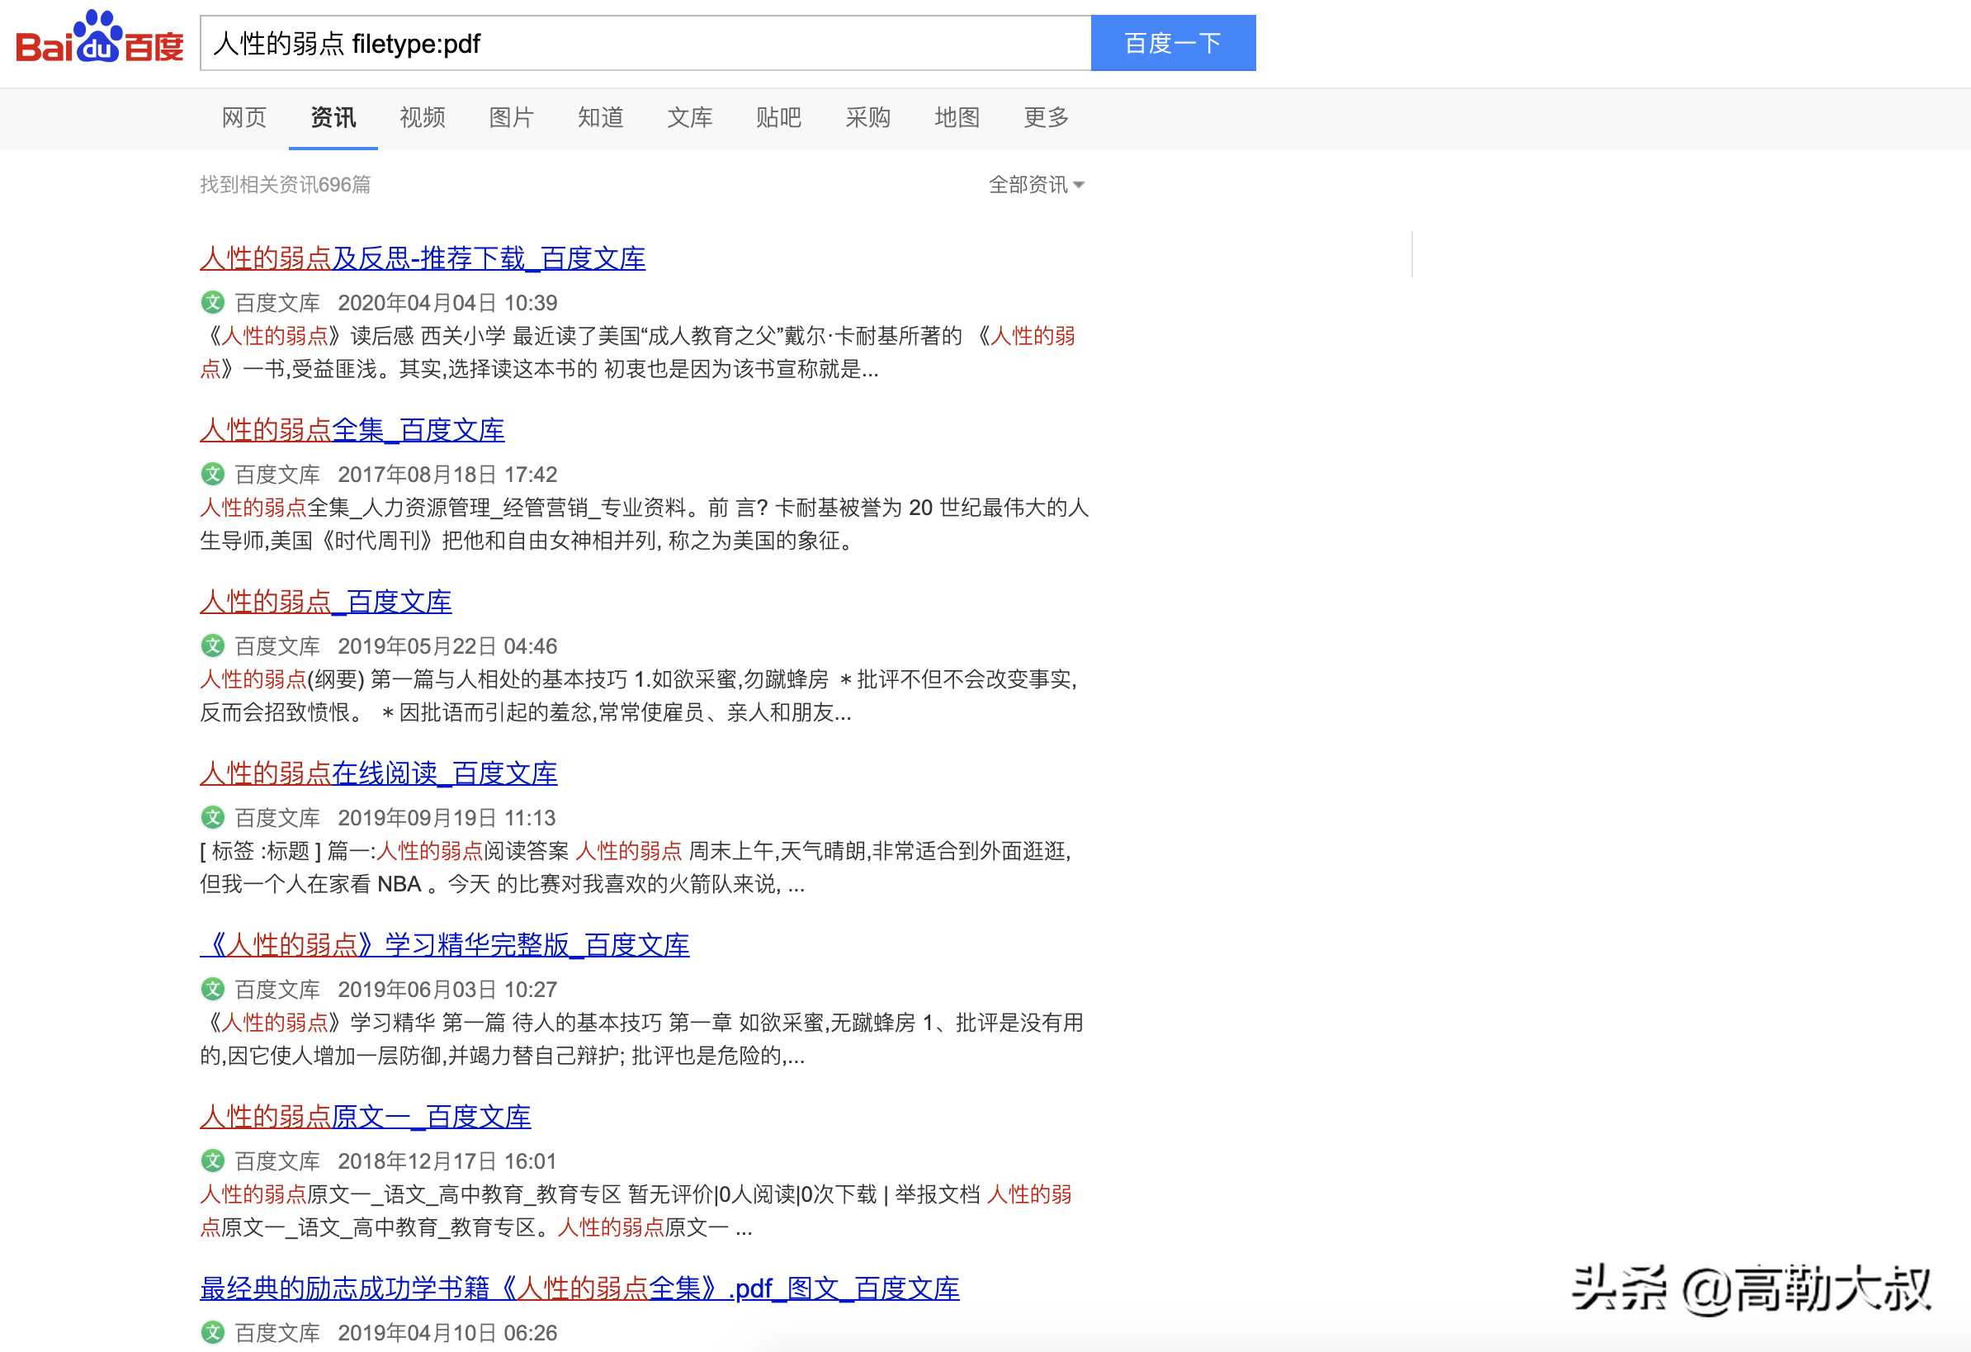
Task: Open the 贴吧 tab
Action: point(778,117)
